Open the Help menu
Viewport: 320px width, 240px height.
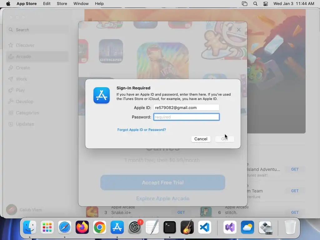tap(99, 3)
